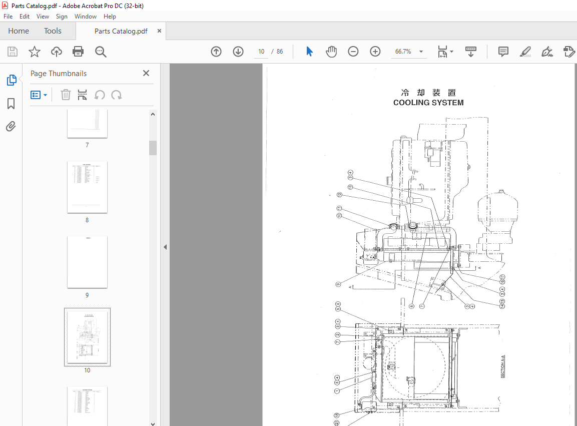The width and height of the screenshot is (577, 426).
Task: Open the File menu
Action: [x=8, y=17]
